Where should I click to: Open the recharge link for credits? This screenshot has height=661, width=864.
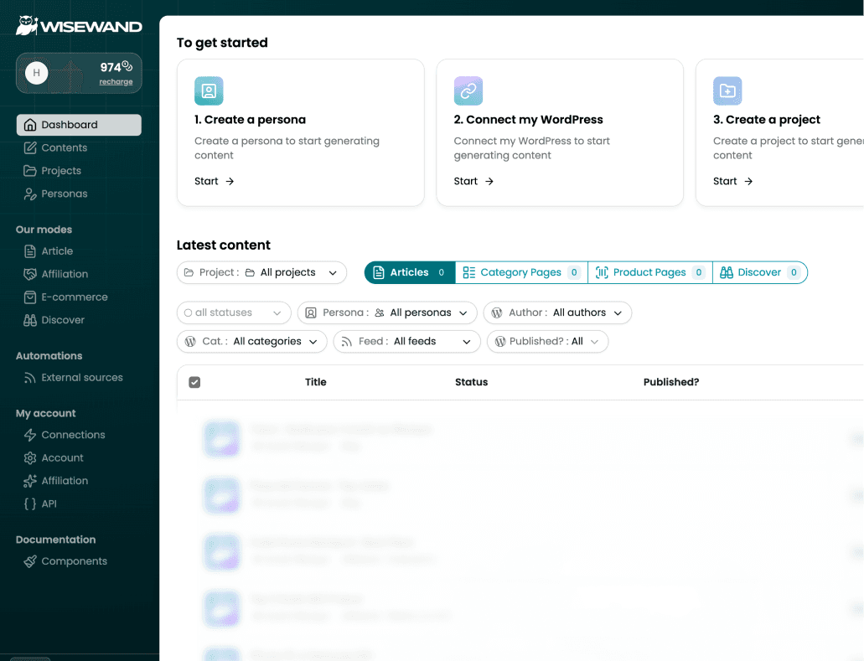[116, 81]
